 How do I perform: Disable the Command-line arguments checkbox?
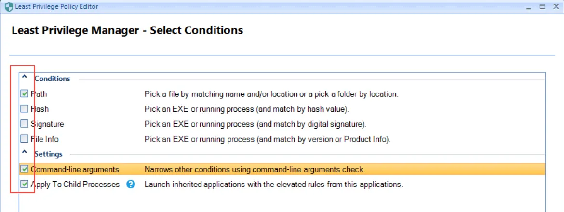tap(24, 169)
